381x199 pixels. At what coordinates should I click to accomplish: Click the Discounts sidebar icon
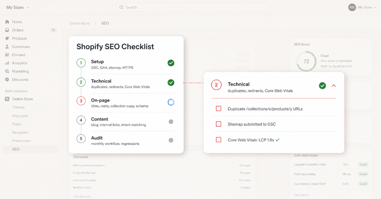7,79
